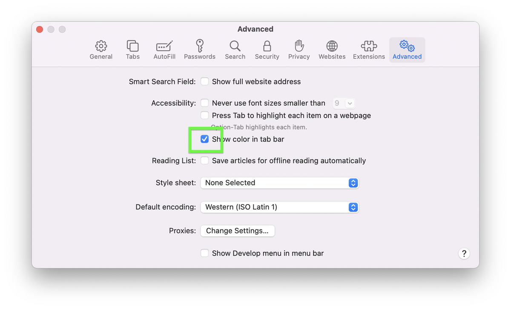Image resolution: width=511 pixels, height=310 pixels.
Task: Click the Smart Search Field label
Action: pyautogui.click(x=162, y=82)
